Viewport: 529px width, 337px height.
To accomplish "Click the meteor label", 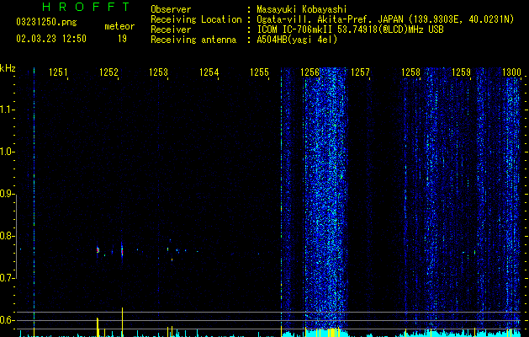I will (119, 26).
